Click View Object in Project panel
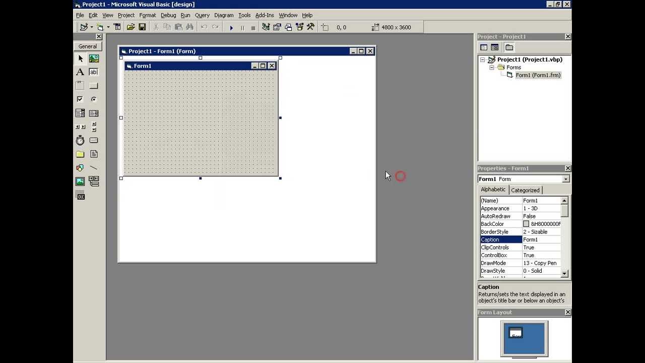The height and width of the screenshot is (363, 645). [495, 47]
